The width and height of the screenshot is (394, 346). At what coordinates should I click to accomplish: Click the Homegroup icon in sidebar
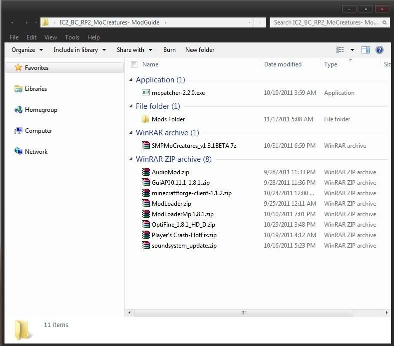(18, 109)
